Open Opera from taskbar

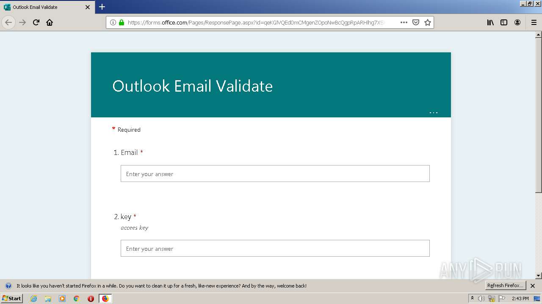pos(91,299)
